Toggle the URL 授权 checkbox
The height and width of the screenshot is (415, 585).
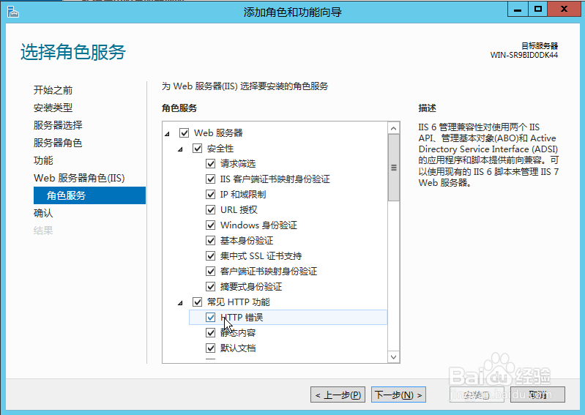[210, 209]
